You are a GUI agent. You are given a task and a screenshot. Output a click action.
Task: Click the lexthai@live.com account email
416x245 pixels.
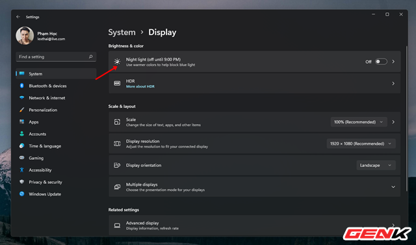(51, 39)
